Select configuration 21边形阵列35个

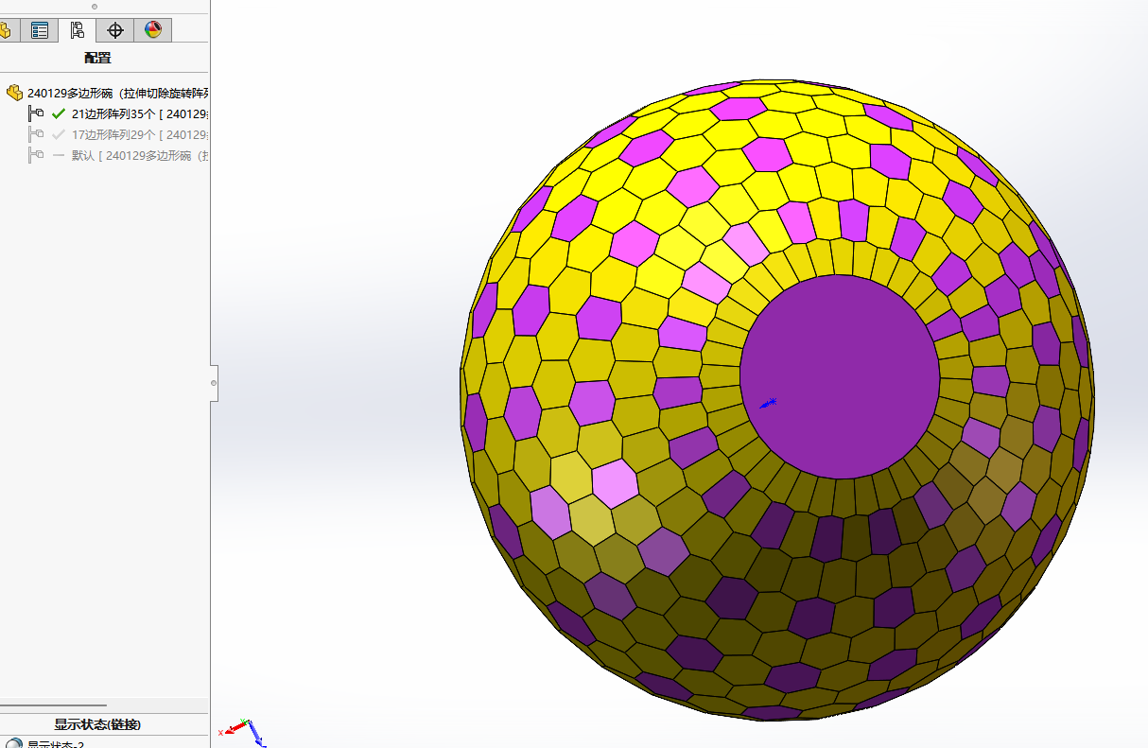pos(140,113)
